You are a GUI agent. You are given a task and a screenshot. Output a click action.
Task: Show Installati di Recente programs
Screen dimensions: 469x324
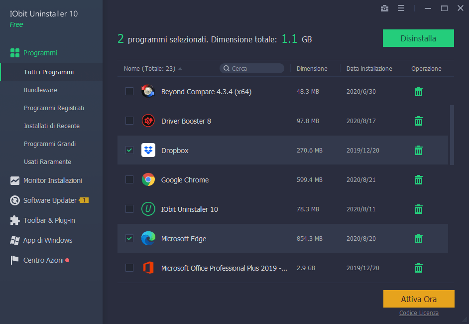(51, 126)
